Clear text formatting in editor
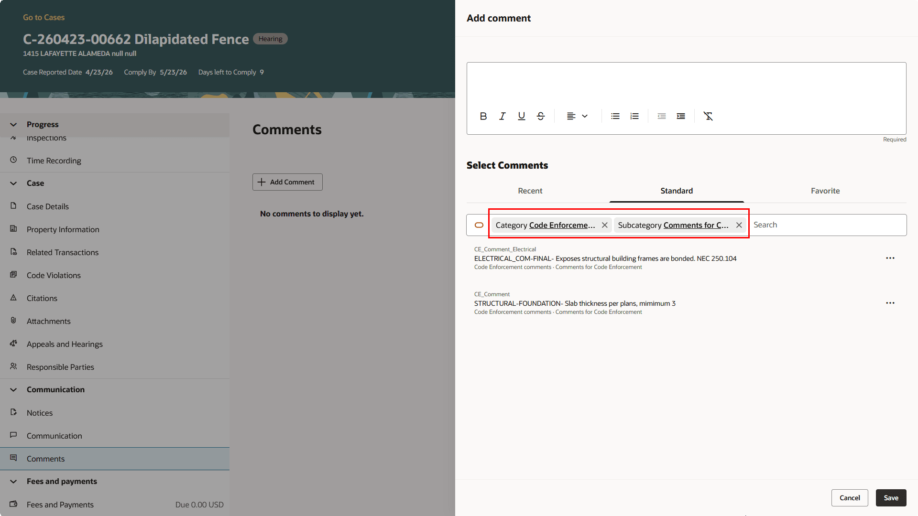This screenshot has width=918, height=516. click(x=708, y=116)
